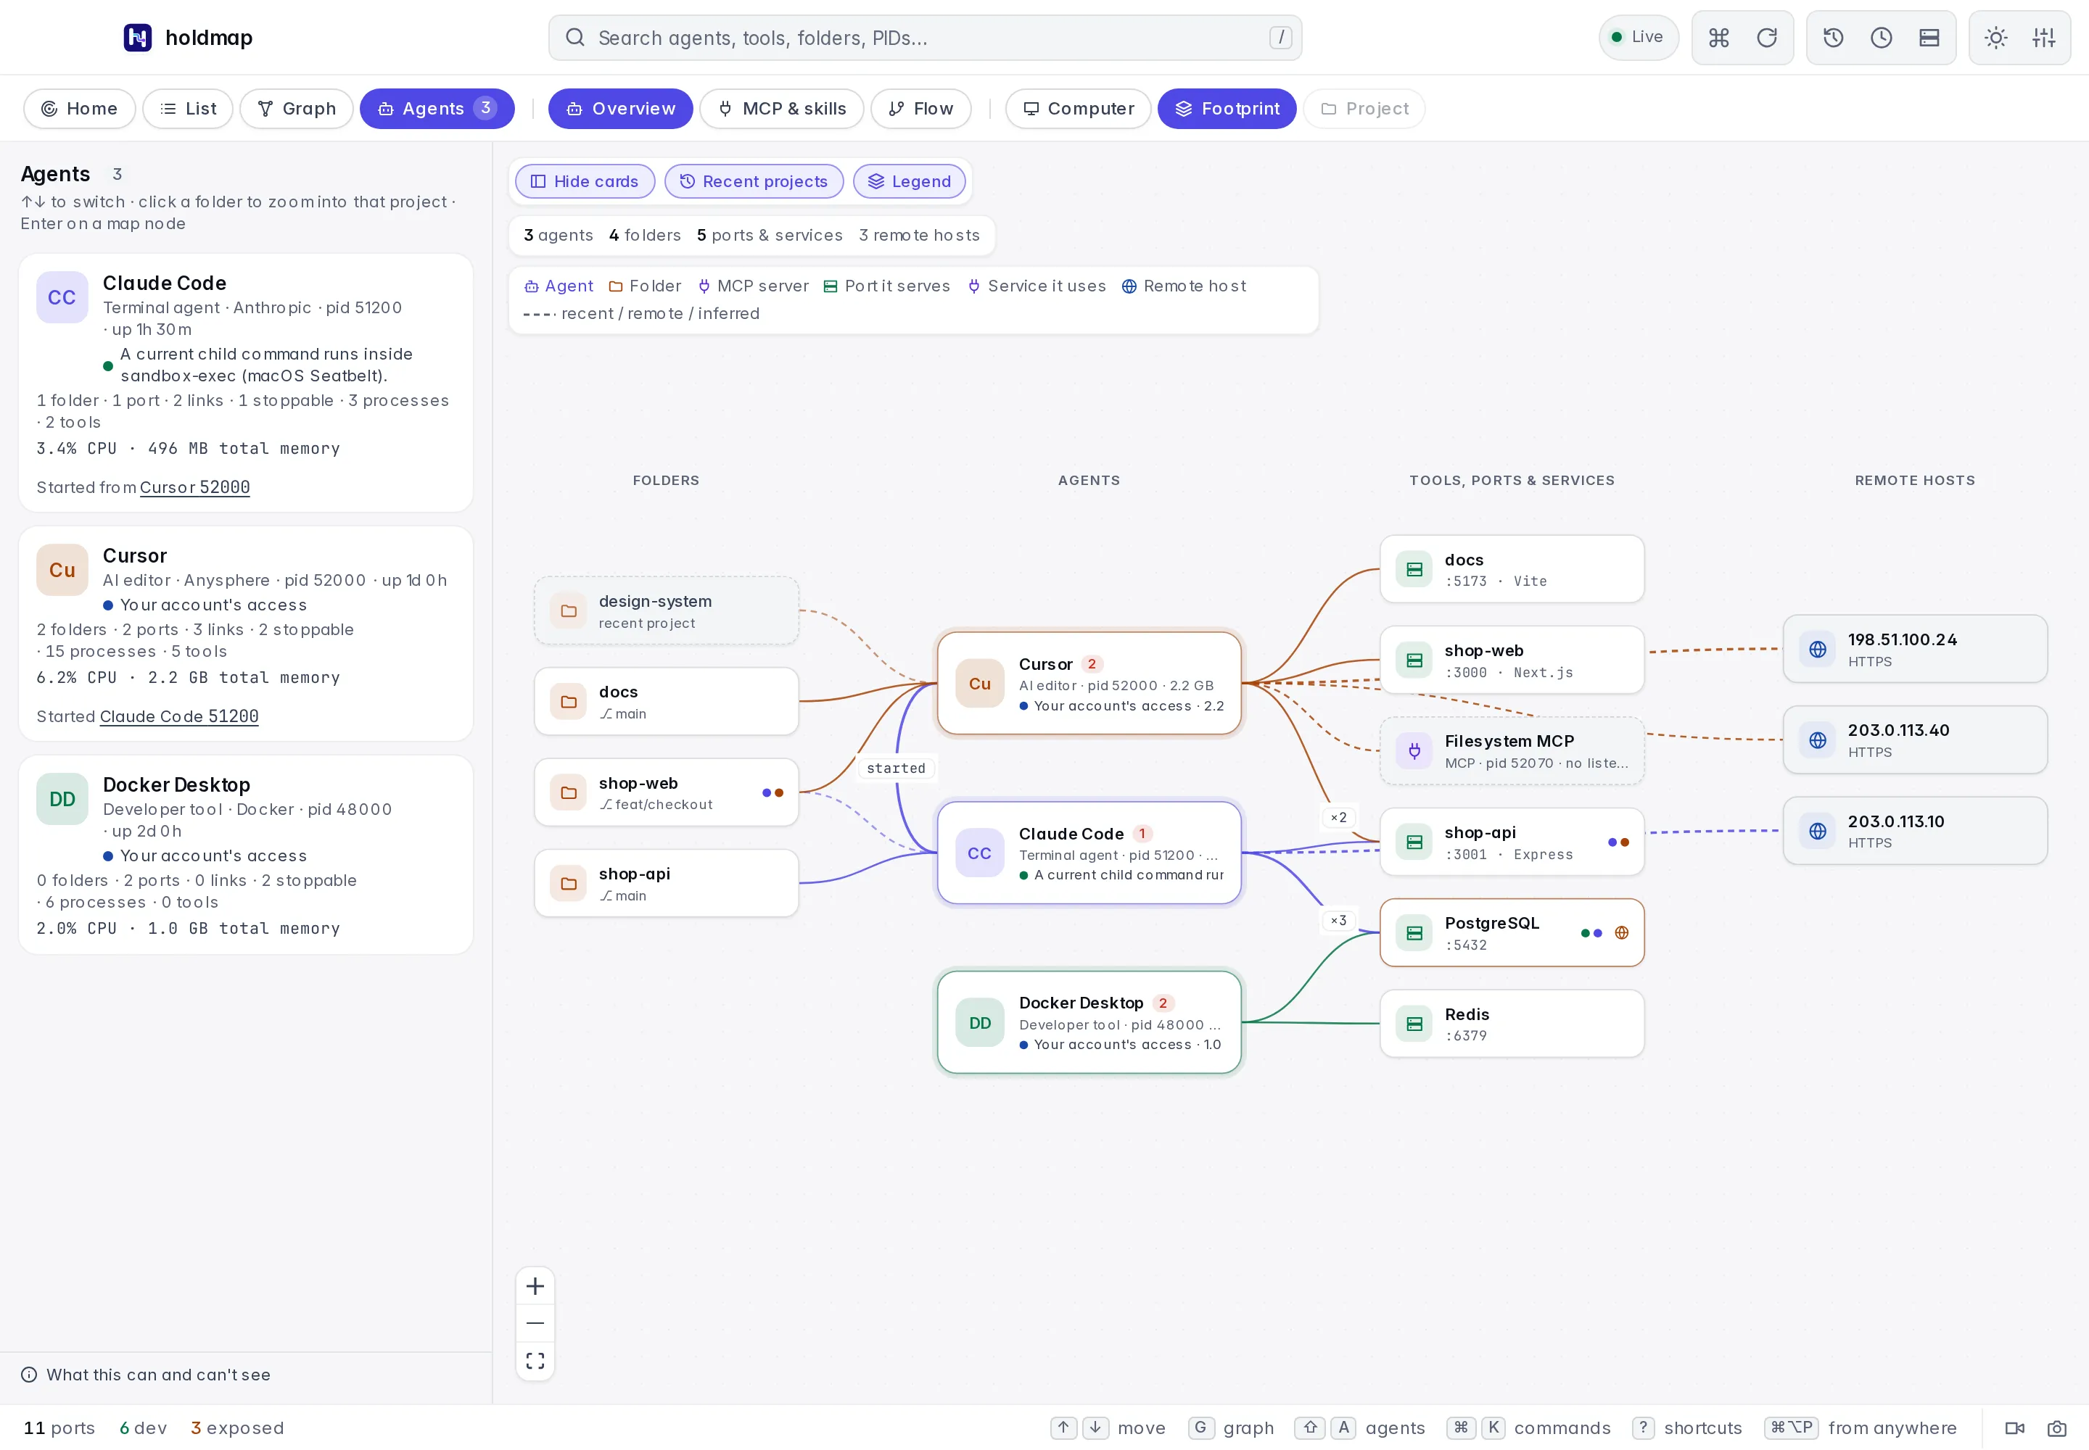Toggle Hide cards button
This screenshot has width=2089, height=1450.
(585, 181)
